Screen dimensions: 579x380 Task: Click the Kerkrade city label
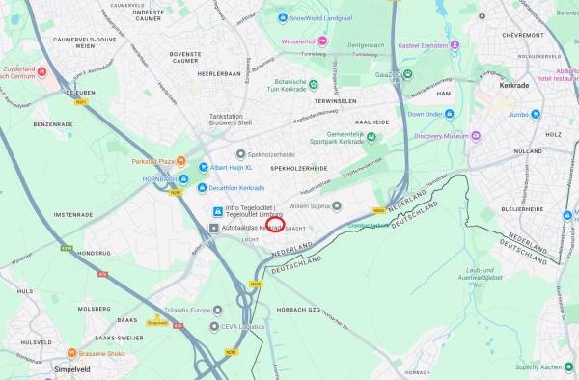tap(514, 85)
